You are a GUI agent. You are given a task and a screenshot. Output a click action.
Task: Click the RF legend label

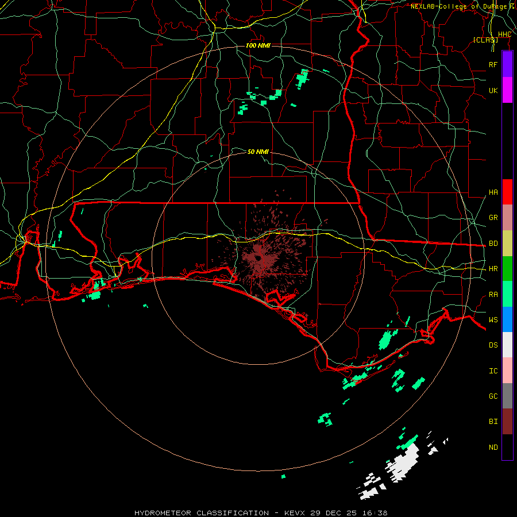pos(493,64)
